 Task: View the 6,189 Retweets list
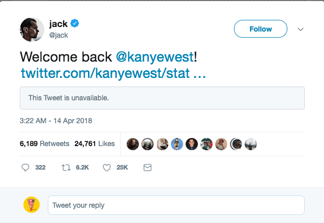[x=44, y=144]
